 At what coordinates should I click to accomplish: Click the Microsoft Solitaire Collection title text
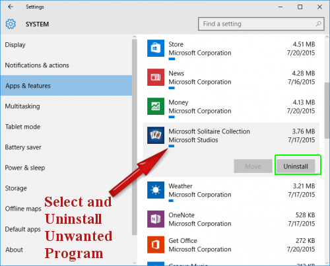[x=209, y=131]
